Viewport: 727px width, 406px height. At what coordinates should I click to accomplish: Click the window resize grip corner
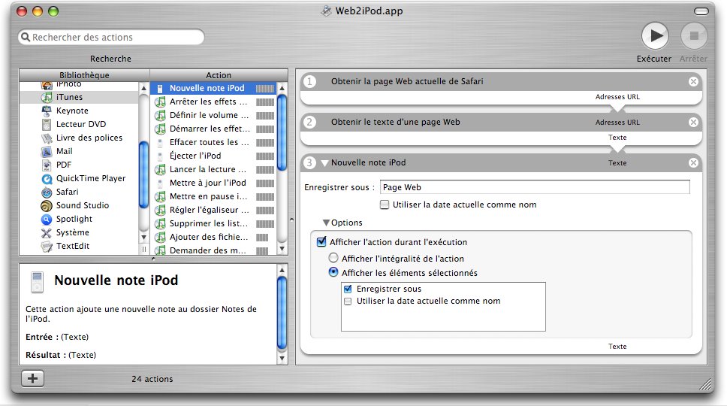tap(705, 383)
